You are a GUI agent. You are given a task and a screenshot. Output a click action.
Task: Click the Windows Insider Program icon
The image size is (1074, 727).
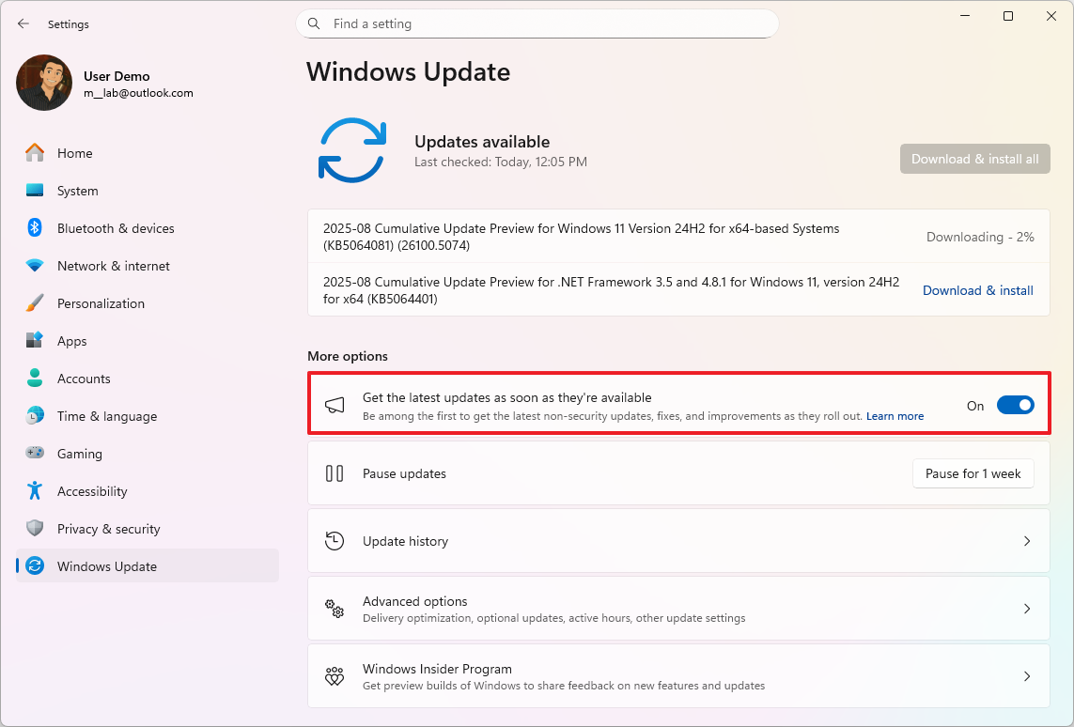(x=335, y=675)
